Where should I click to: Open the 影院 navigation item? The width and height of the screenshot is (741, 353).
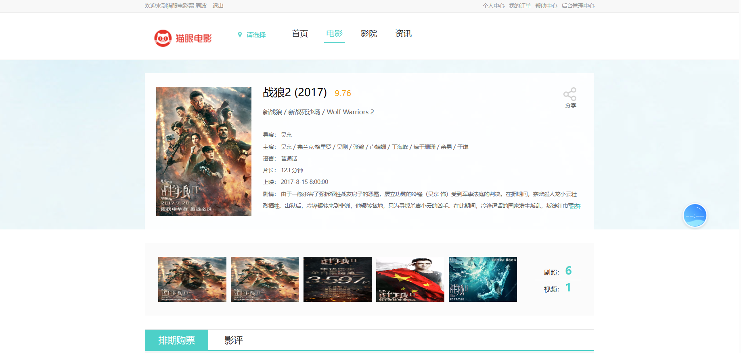pos(369,34)
